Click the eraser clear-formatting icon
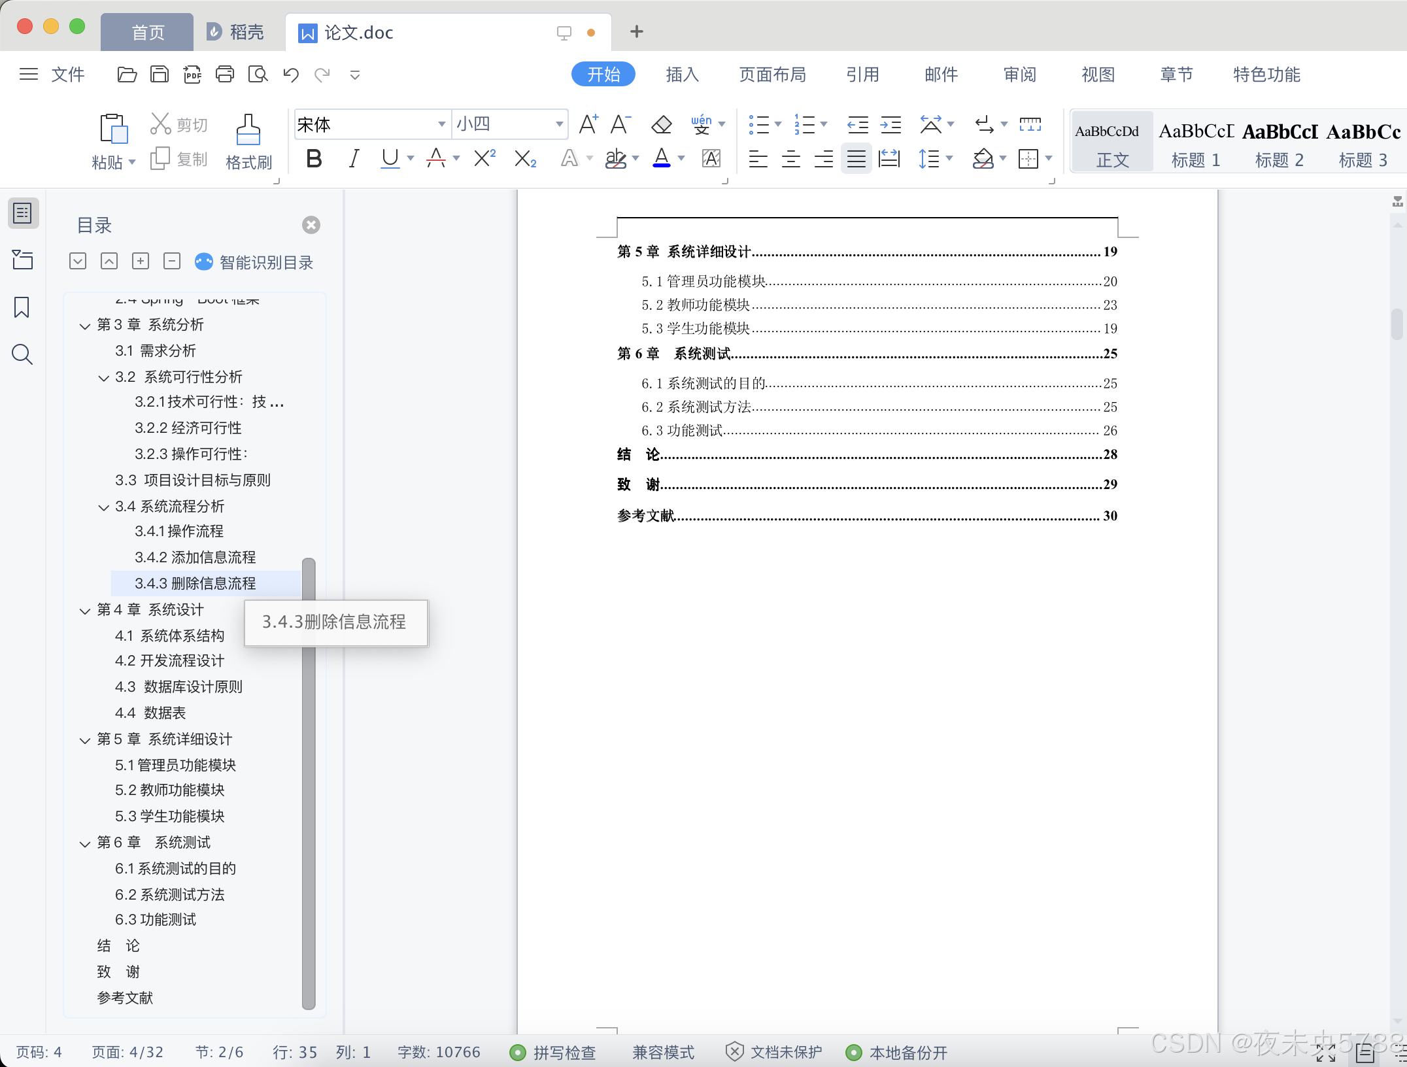The height and width of the screenshot is (1067, 1407). point(662,124)
